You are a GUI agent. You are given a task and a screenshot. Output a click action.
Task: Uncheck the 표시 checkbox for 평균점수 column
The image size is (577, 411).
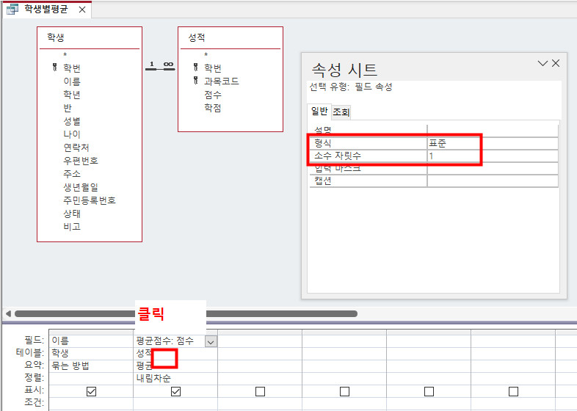(175, 391)
